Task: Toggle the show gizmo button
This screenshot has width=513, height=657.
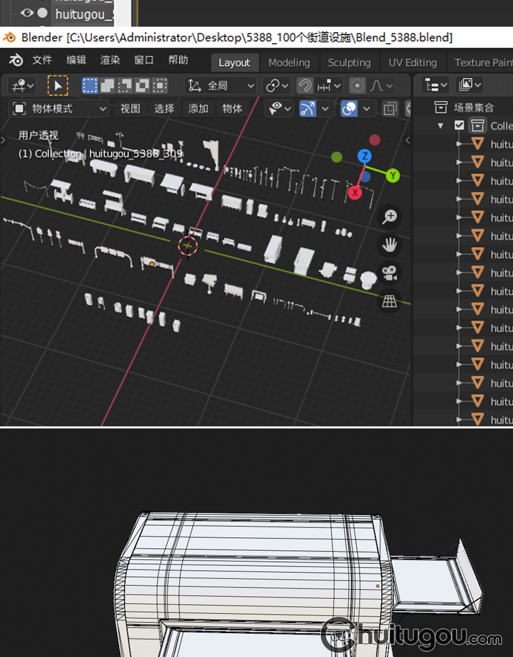Action: [308, 109]
